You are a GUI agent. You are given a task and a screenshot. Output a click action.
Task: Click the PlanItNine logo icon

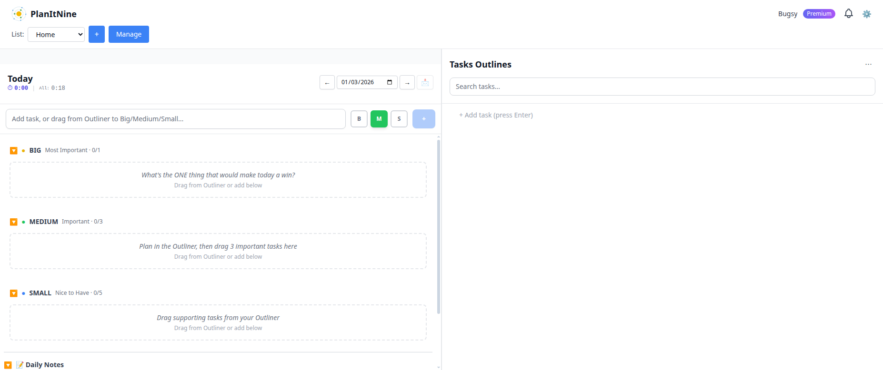click(x=19, y=14)
